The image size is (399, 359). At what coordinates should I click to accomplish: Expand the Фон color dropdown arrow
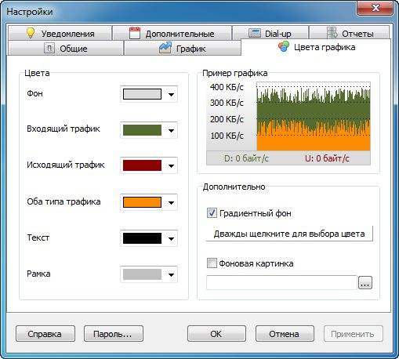click(171, 94)
